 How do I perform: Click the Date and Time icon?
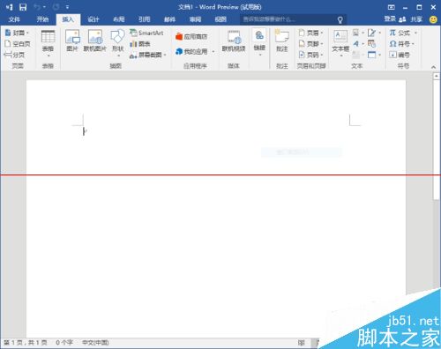[x=371, y=44]
